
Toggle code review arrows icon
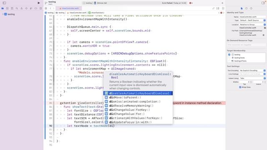click(x=213, y=8)
